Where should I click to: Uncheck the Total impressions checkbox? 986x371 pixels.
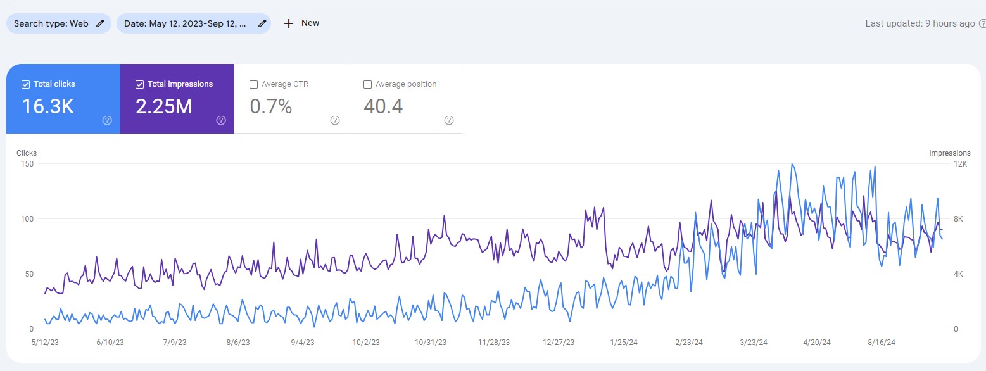pos(140,84)
